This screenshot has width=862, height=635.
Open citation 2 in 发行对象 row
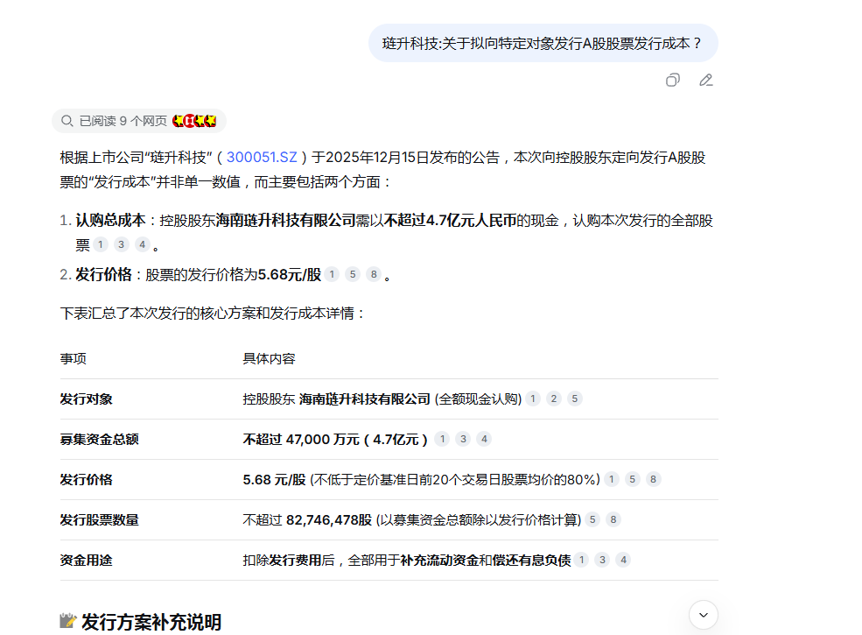[554, 399]
